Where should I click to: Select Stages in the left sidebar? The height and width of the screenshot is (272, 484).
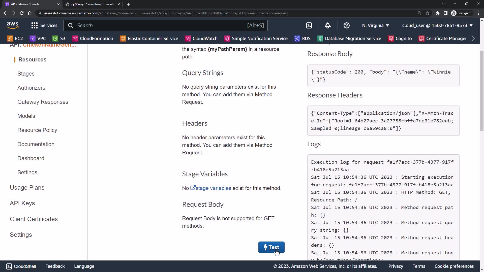coord(26,74)
